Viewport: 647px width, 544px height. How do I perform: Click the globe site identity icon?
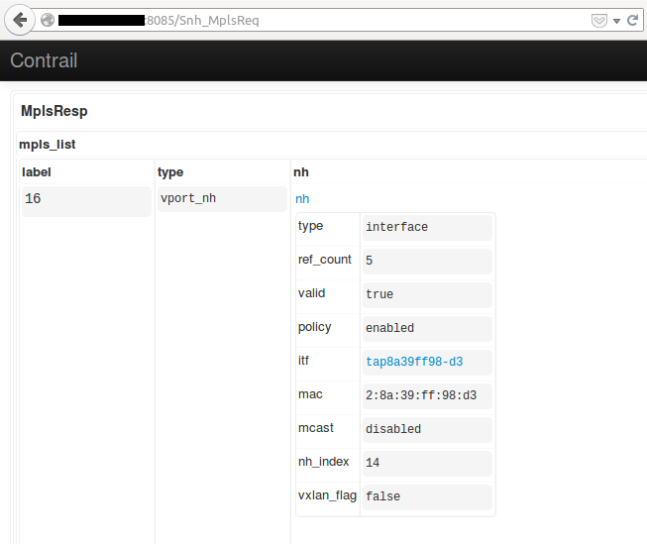pos(48,20)
